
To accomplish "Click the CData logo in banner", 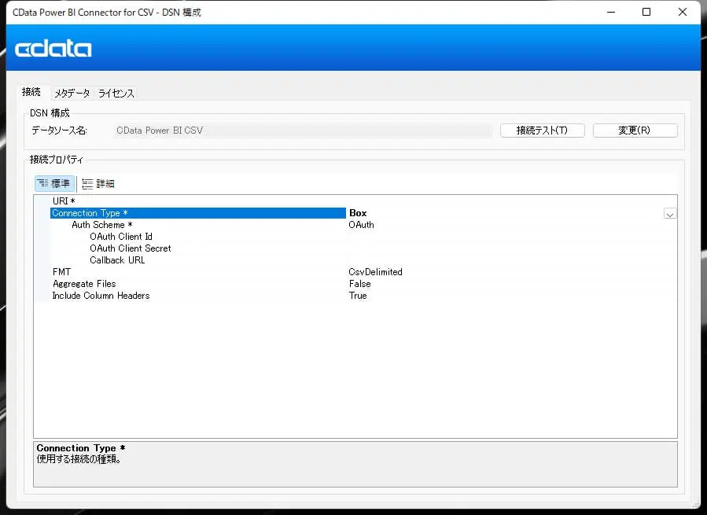I will coord(53,49).
